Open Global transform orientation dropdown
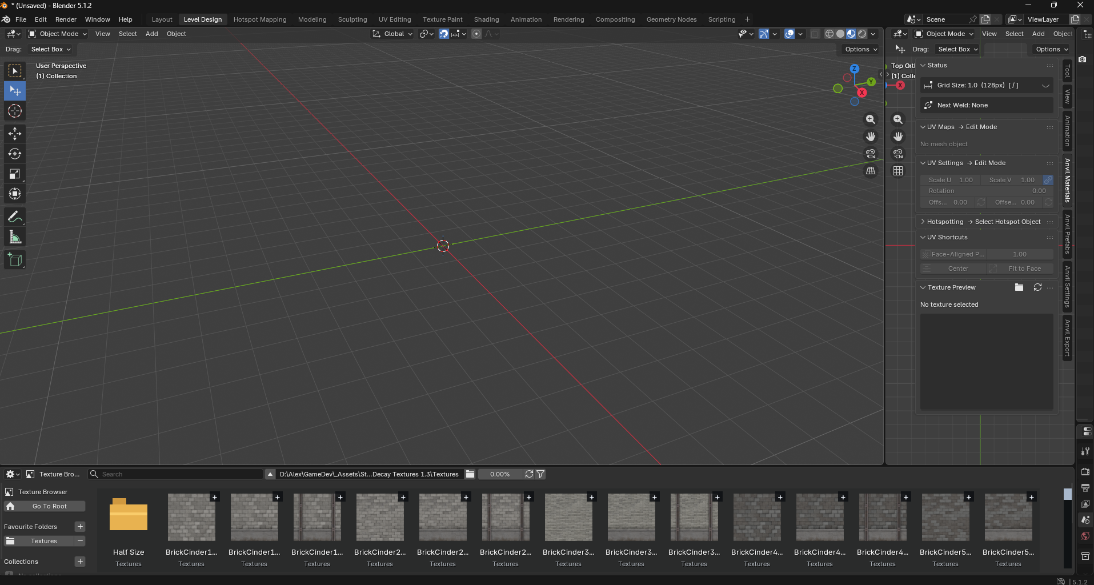 tap(392, 34)
